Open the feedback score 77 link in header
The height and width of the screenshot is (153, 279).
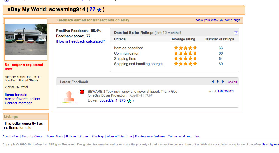click(93, 9)
